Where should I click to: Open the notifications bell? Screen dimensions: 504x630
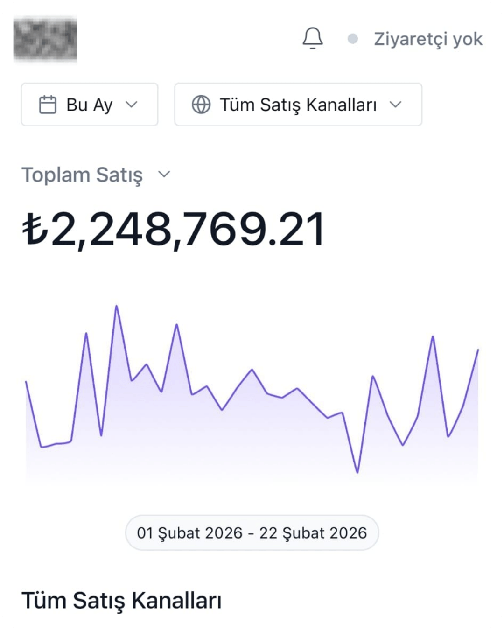[313, 38]
